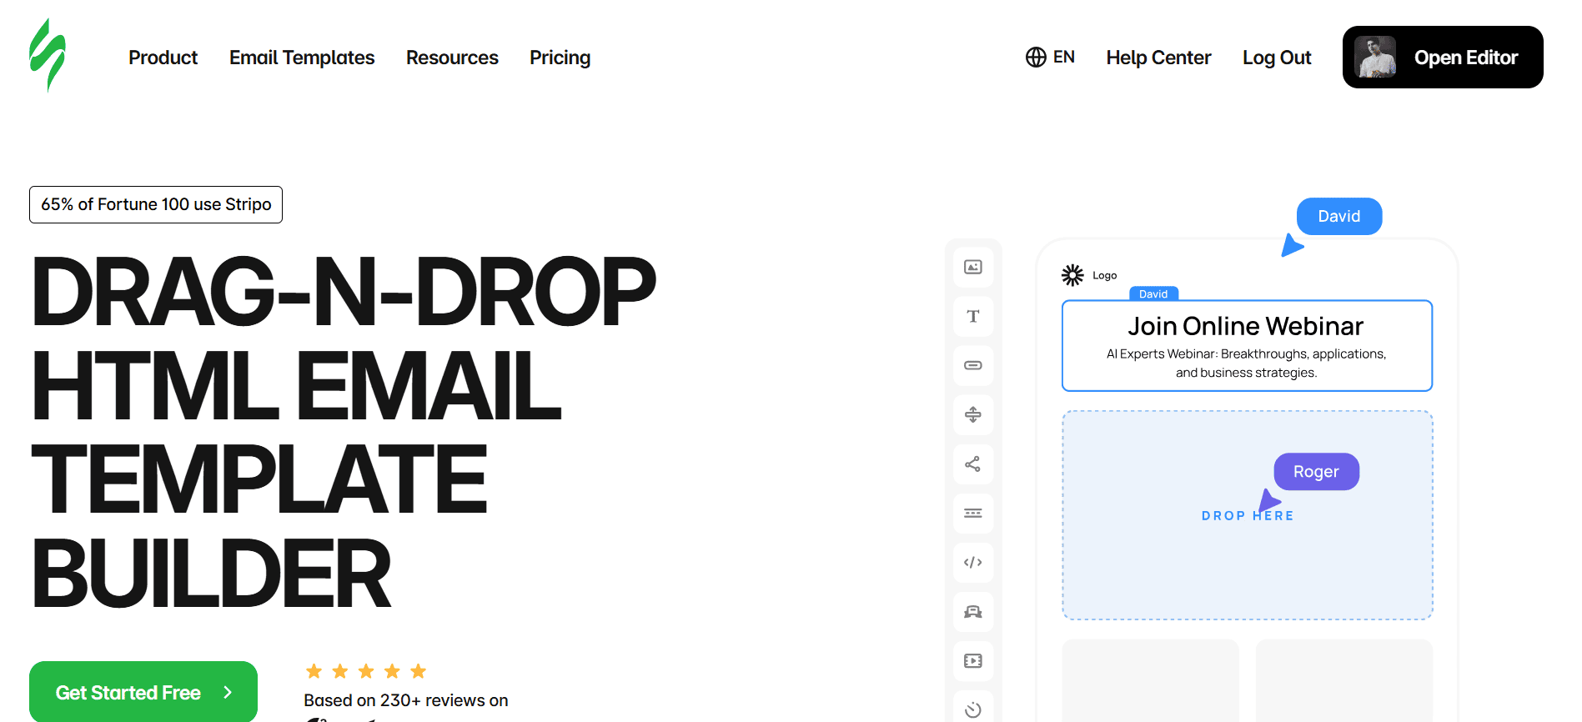The image size is (1582, 722).
Task: Click the arrow in Get Started Free
Action: (228, 692)
